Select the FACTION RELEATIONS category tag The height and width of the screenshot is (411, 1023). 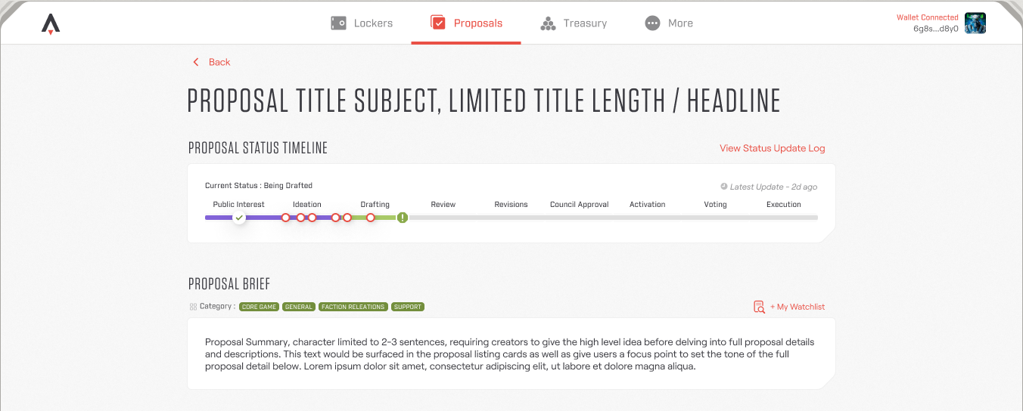coord(353,307)
